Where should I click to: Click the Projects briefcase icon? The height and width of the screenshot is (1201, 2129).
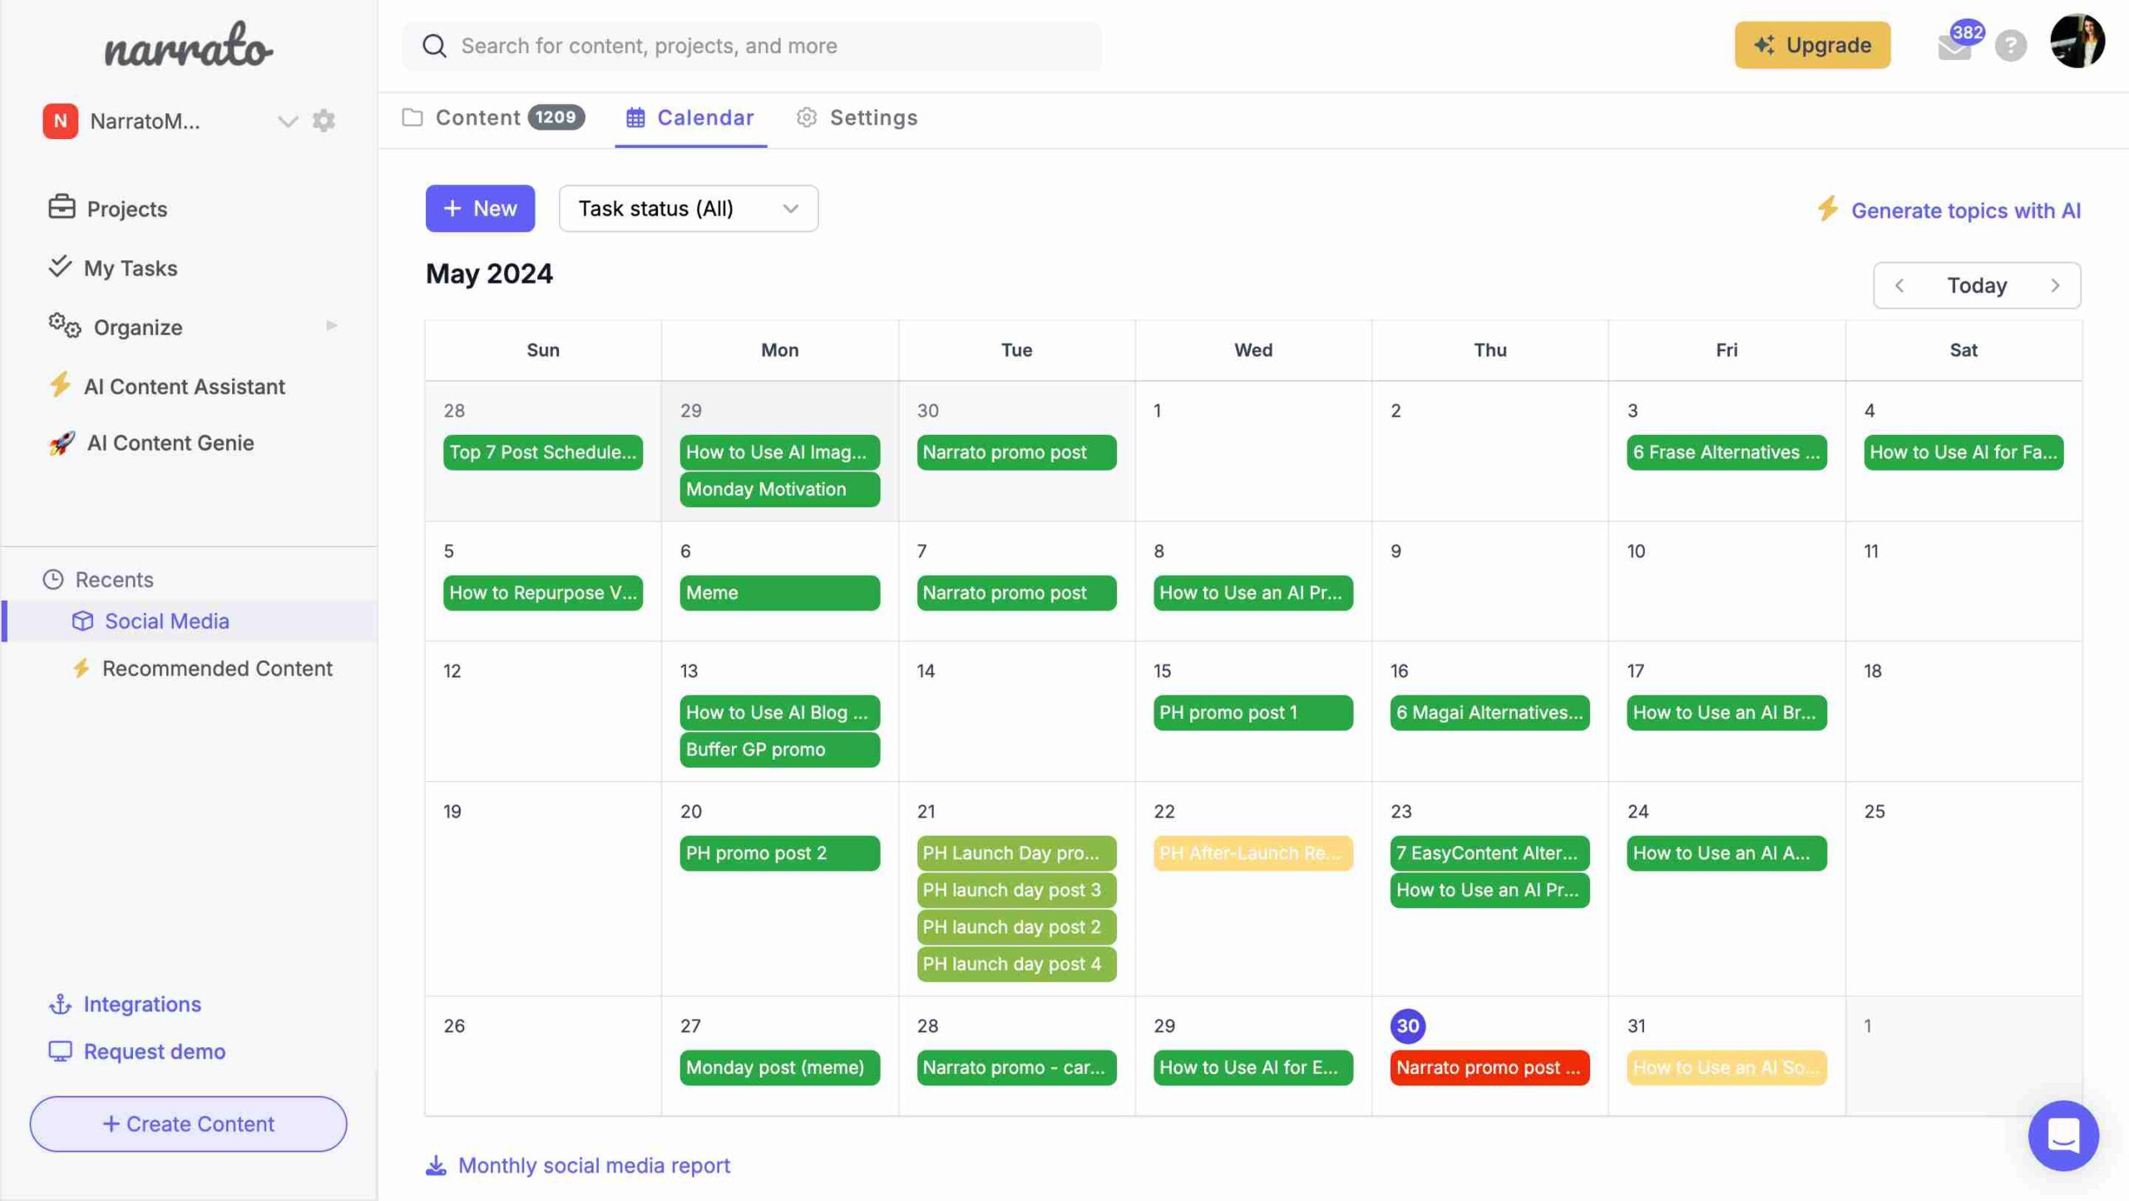58,208
